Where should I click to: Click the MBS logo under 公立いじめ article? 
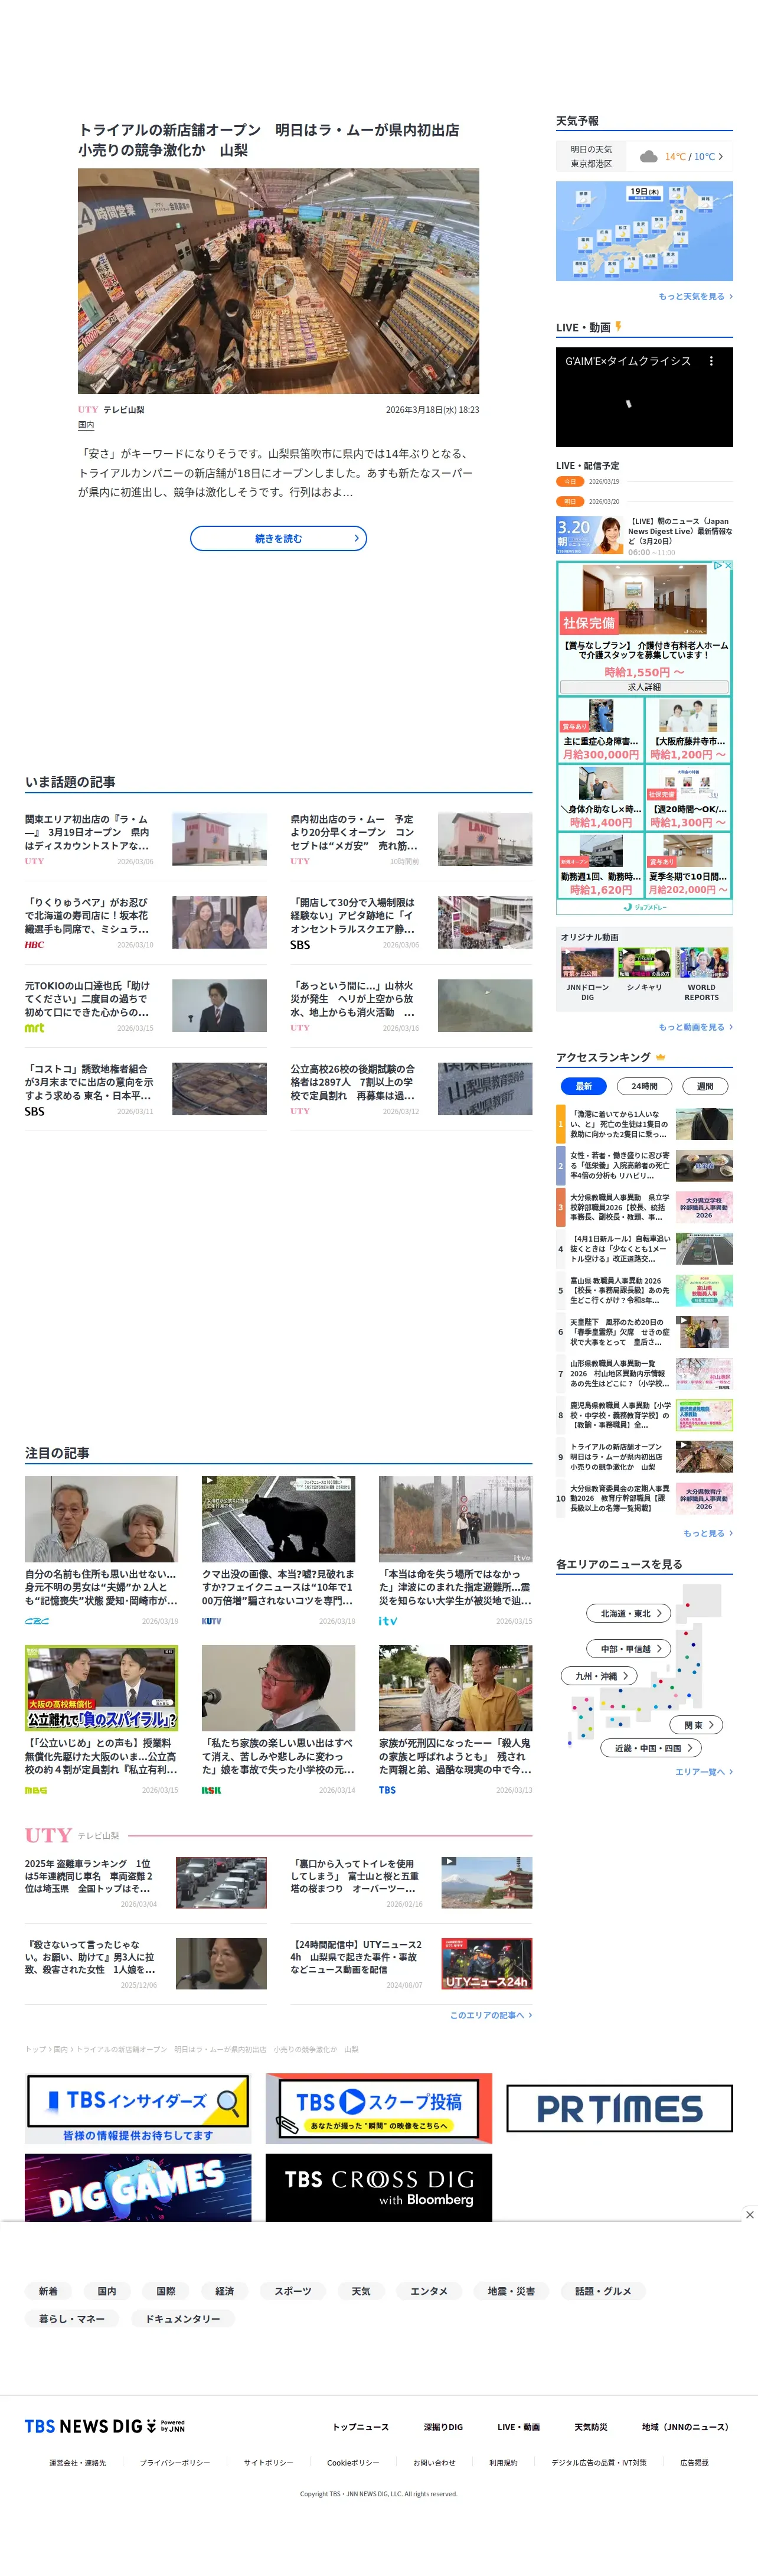click(35, 1790)
